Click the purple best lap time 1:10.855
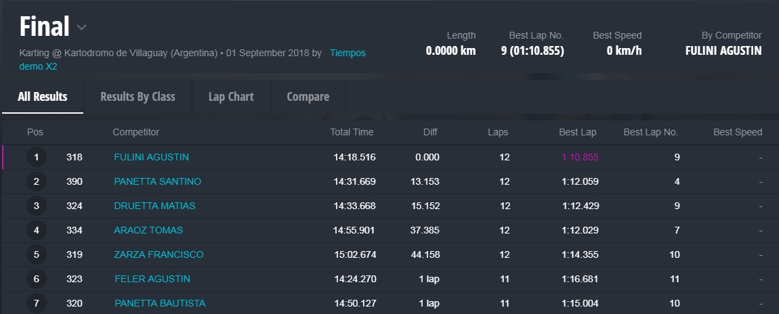 click(x=580, y=157)
